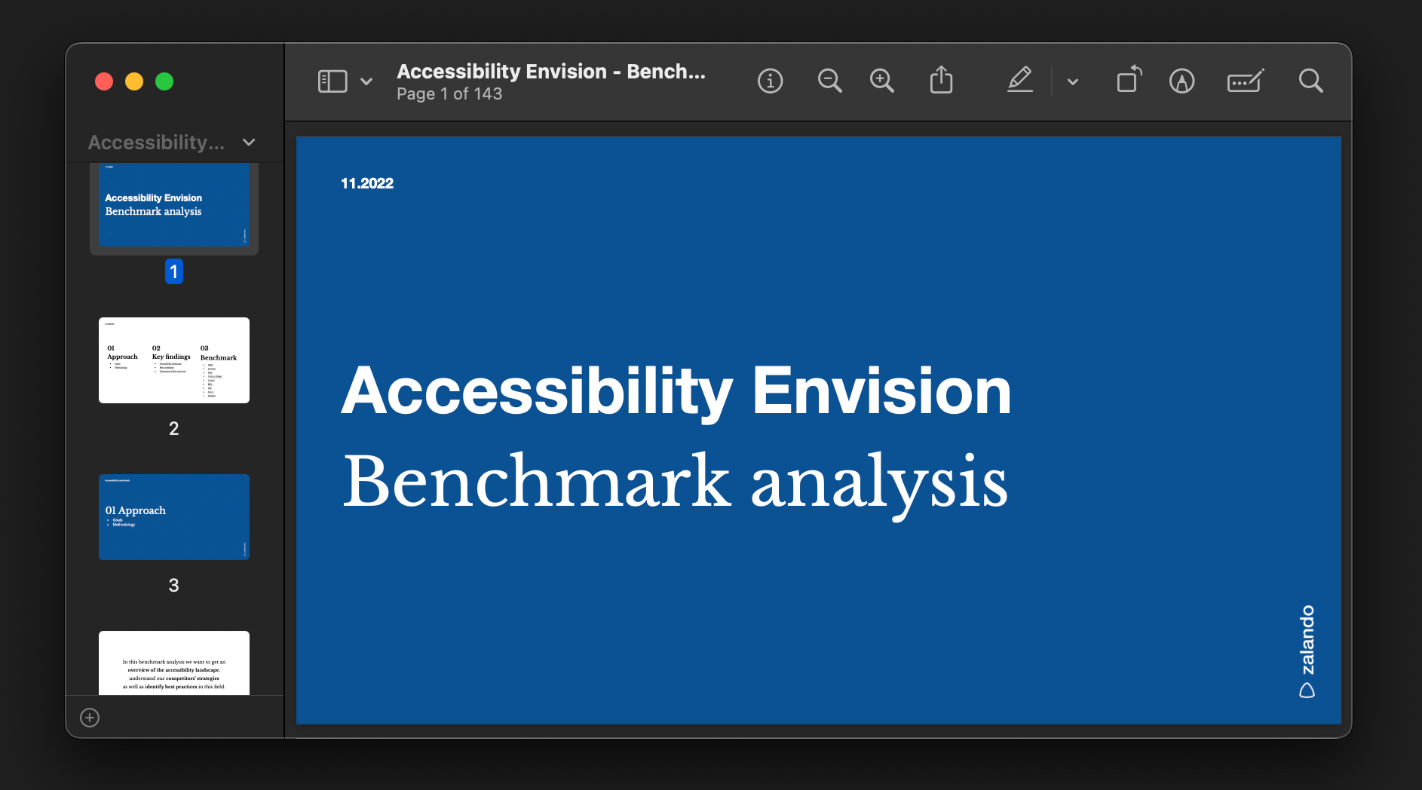Zoom out with the minus magnifier
Viewport: 1422px width, 790px height.
[829, 81]
